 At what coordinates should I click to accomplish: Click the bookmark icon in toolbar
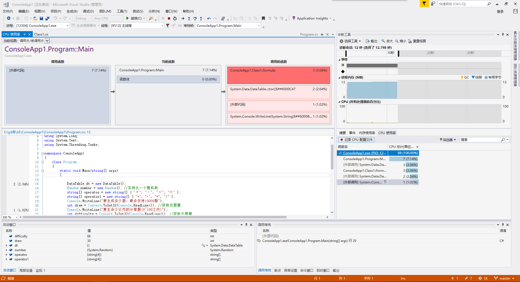pos(263,18)
